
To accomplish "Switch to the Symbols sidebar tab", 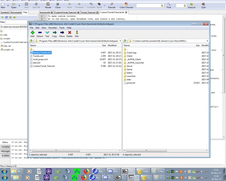I will [x=5, y=12].
